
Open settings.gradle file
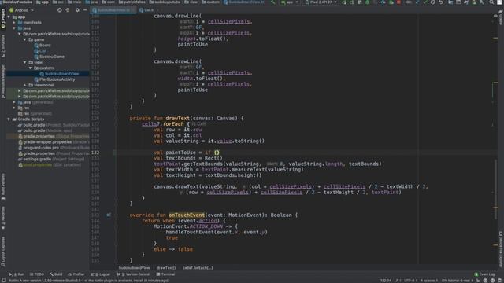pyautogui.click(x=37, y=159)
